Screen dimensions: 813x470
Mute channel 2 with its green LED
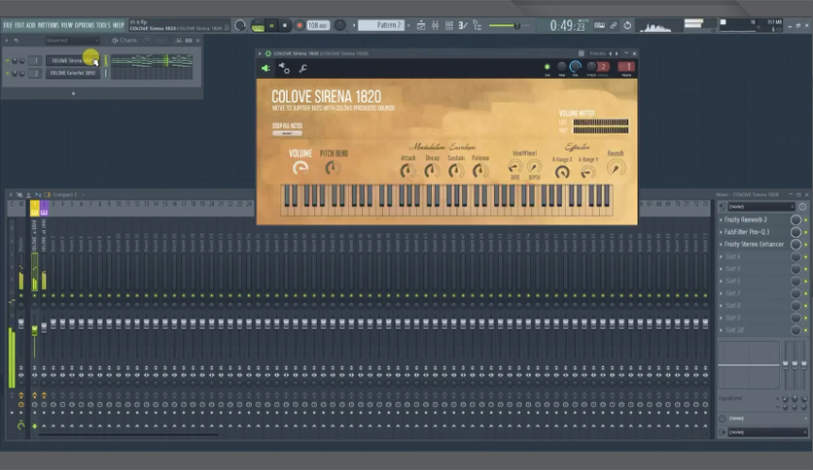click(7, 73)
